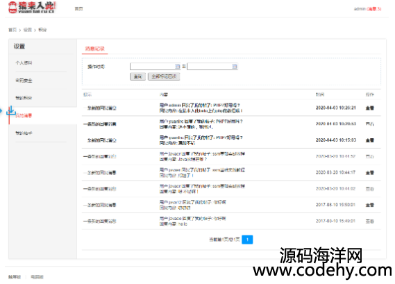Screen dimensions: 395x284
Task: Open the top navigation home link
Action: [78, 9]
